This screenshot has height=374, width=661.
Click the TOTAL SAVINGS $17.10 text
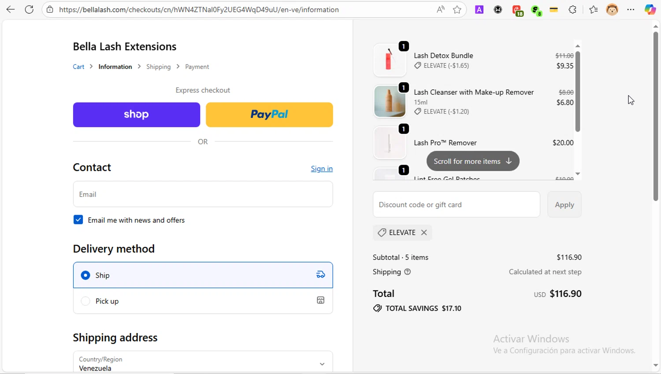(423, 308)
